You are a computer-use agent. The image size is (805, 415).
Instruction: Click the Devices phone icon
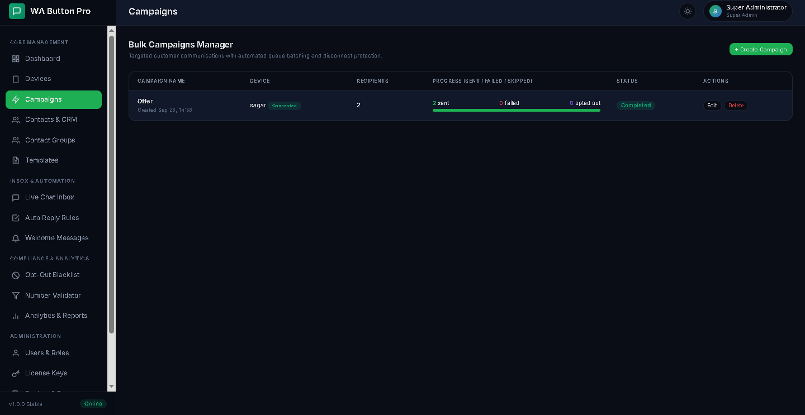click(x=16, y=79)
